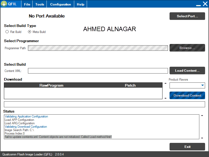Click the Exit button
Viewport: 209px width, 157px height.
pos(187,147)
